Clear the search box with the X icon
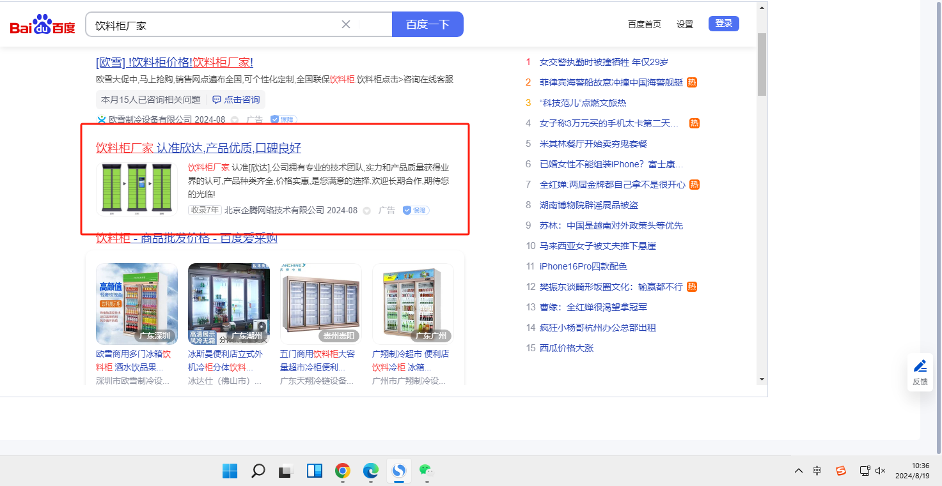The height and width of the screenshot is (486, 942). tap(346, 25)
